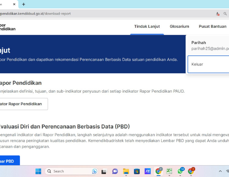Open the Chat video app on taskbar
Screen dimensions: 229x177
[115, 171]
